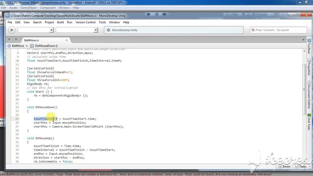Screen dimensions: 313x176
Task: Click the MonoDevelop-Unity status field
Action: (174, 30)
